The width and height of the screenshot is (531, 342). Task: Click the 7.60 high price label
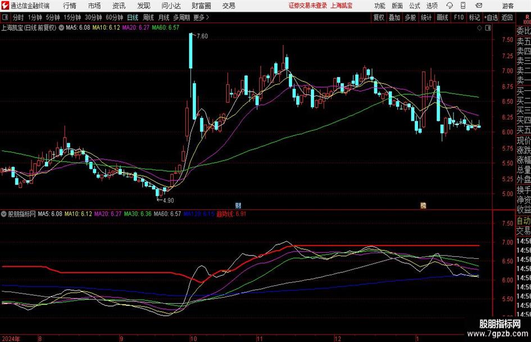[x=202, y=37]
